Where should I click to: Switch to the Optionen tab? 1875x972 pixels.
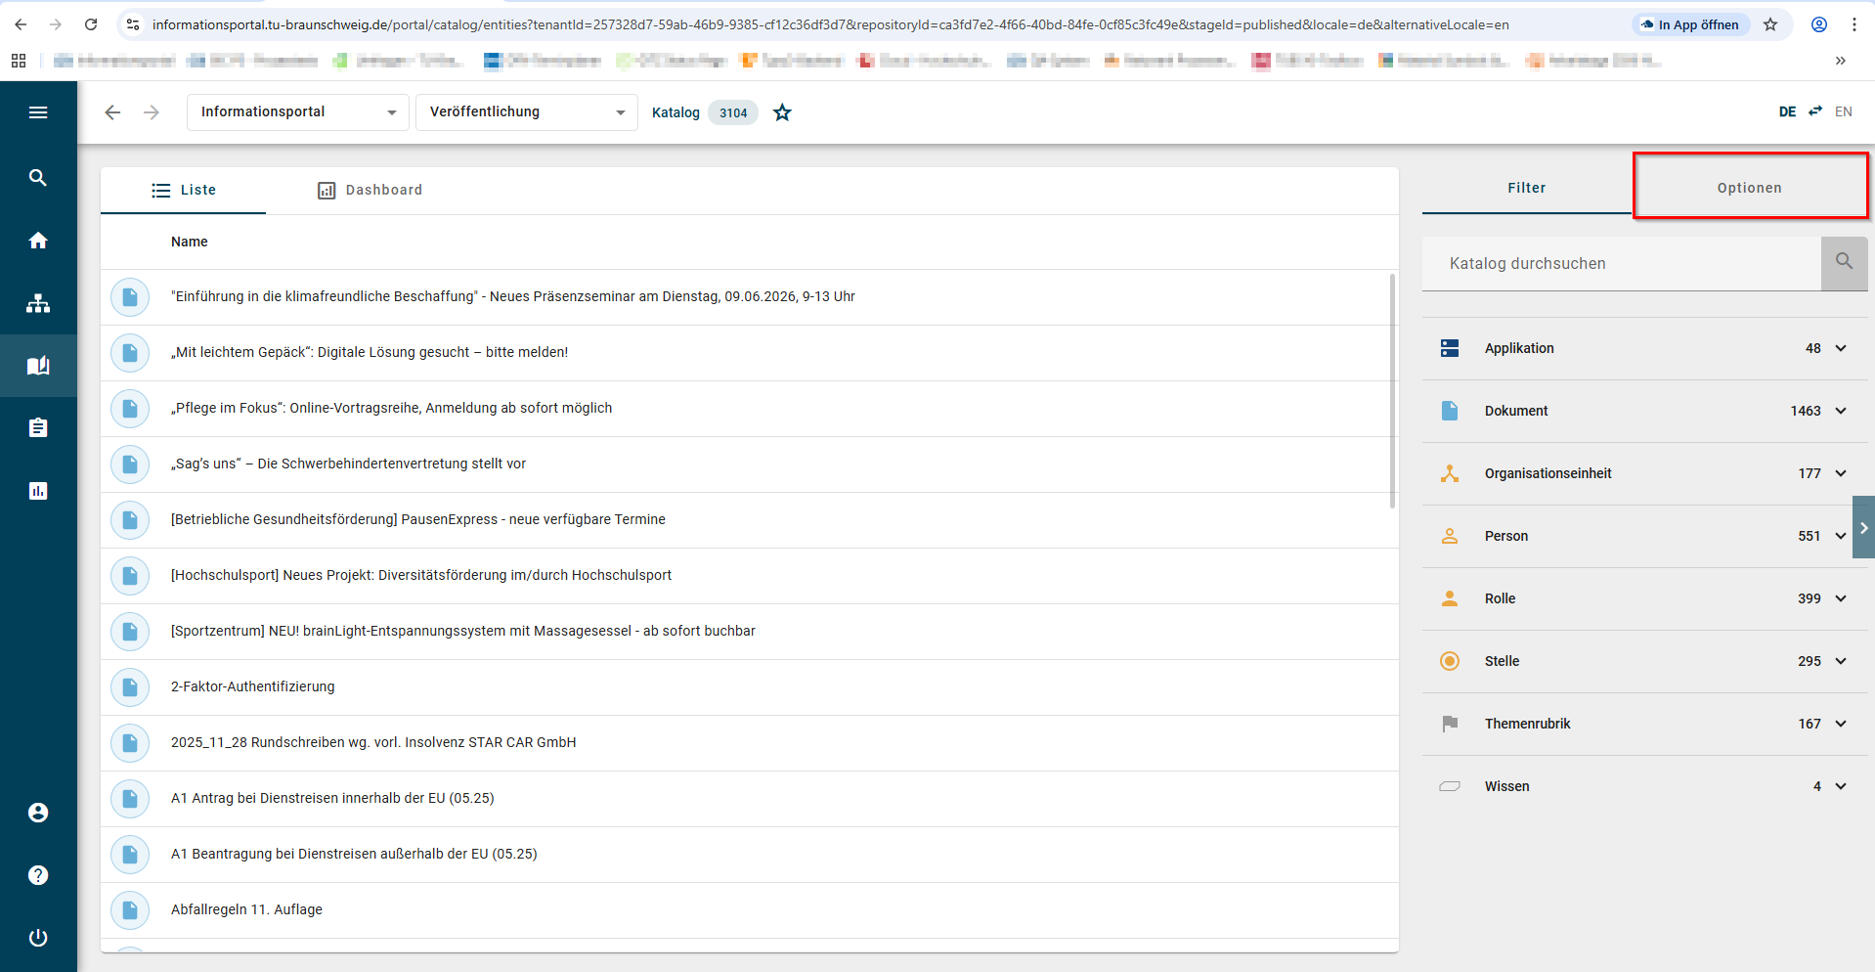pos(1749,188)
